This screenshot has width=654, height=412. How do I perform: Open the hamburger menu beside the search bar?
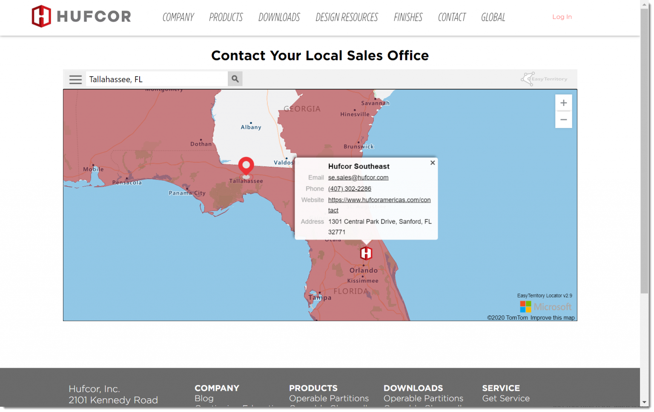coord(75,79)
